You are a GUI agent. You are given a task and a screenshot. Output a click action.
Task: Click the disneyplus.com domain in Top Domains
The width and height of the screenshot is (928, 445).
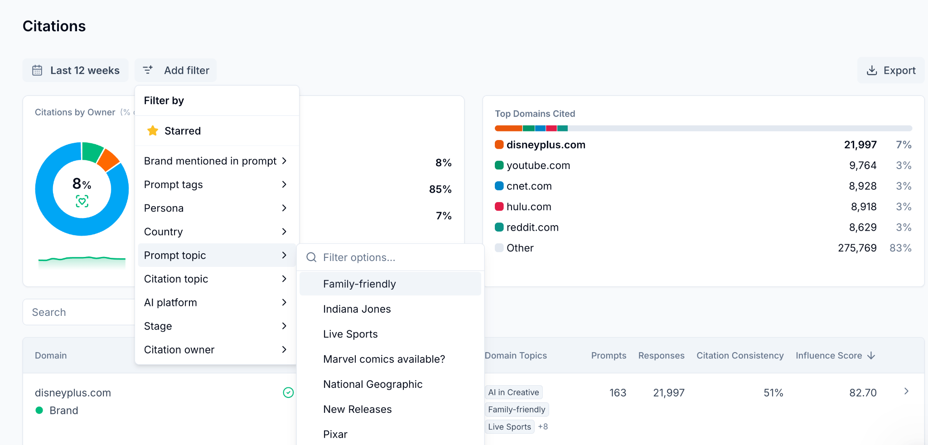pyautogui.click(x=546, y=145)
